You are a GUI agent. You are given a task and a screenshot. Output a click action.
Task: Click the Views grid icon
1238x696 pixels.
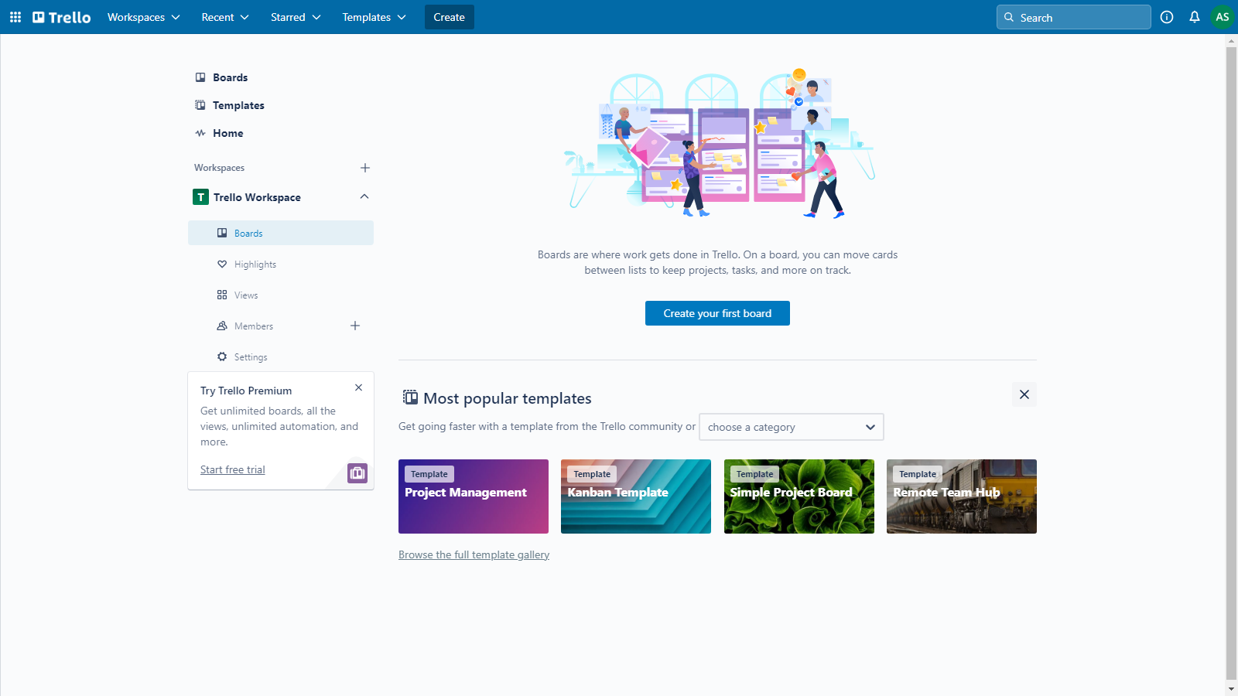click(x=222, y=295)
